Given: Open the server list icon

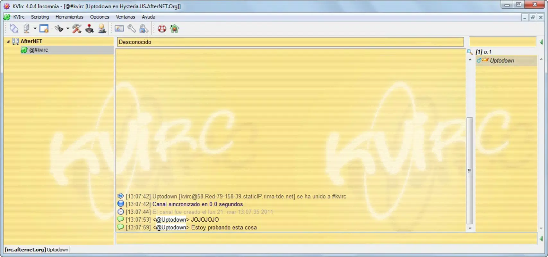Looking at the screenshot, I should tap(26, 29).
